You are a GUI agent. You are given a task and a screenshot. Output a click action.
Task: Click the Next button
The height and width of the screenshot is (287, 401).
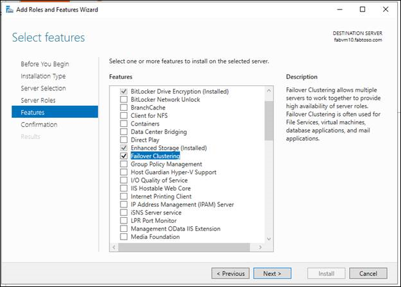tap(272, 274)
